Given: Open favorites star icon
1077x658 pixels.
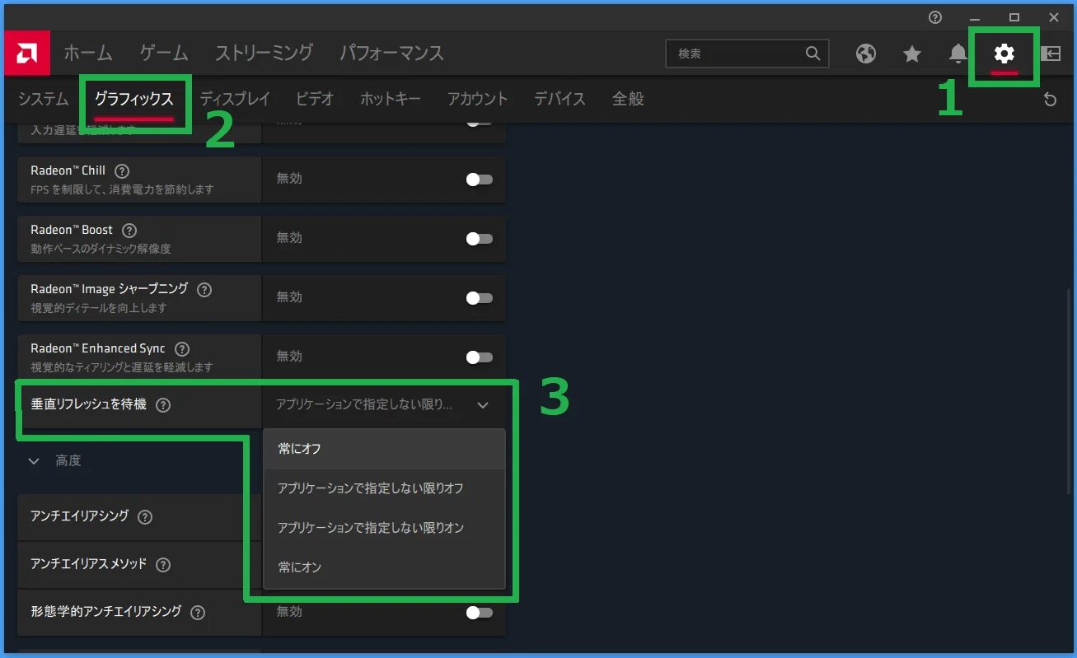Looking at the screenshot, I should click(x=911, y=54).
